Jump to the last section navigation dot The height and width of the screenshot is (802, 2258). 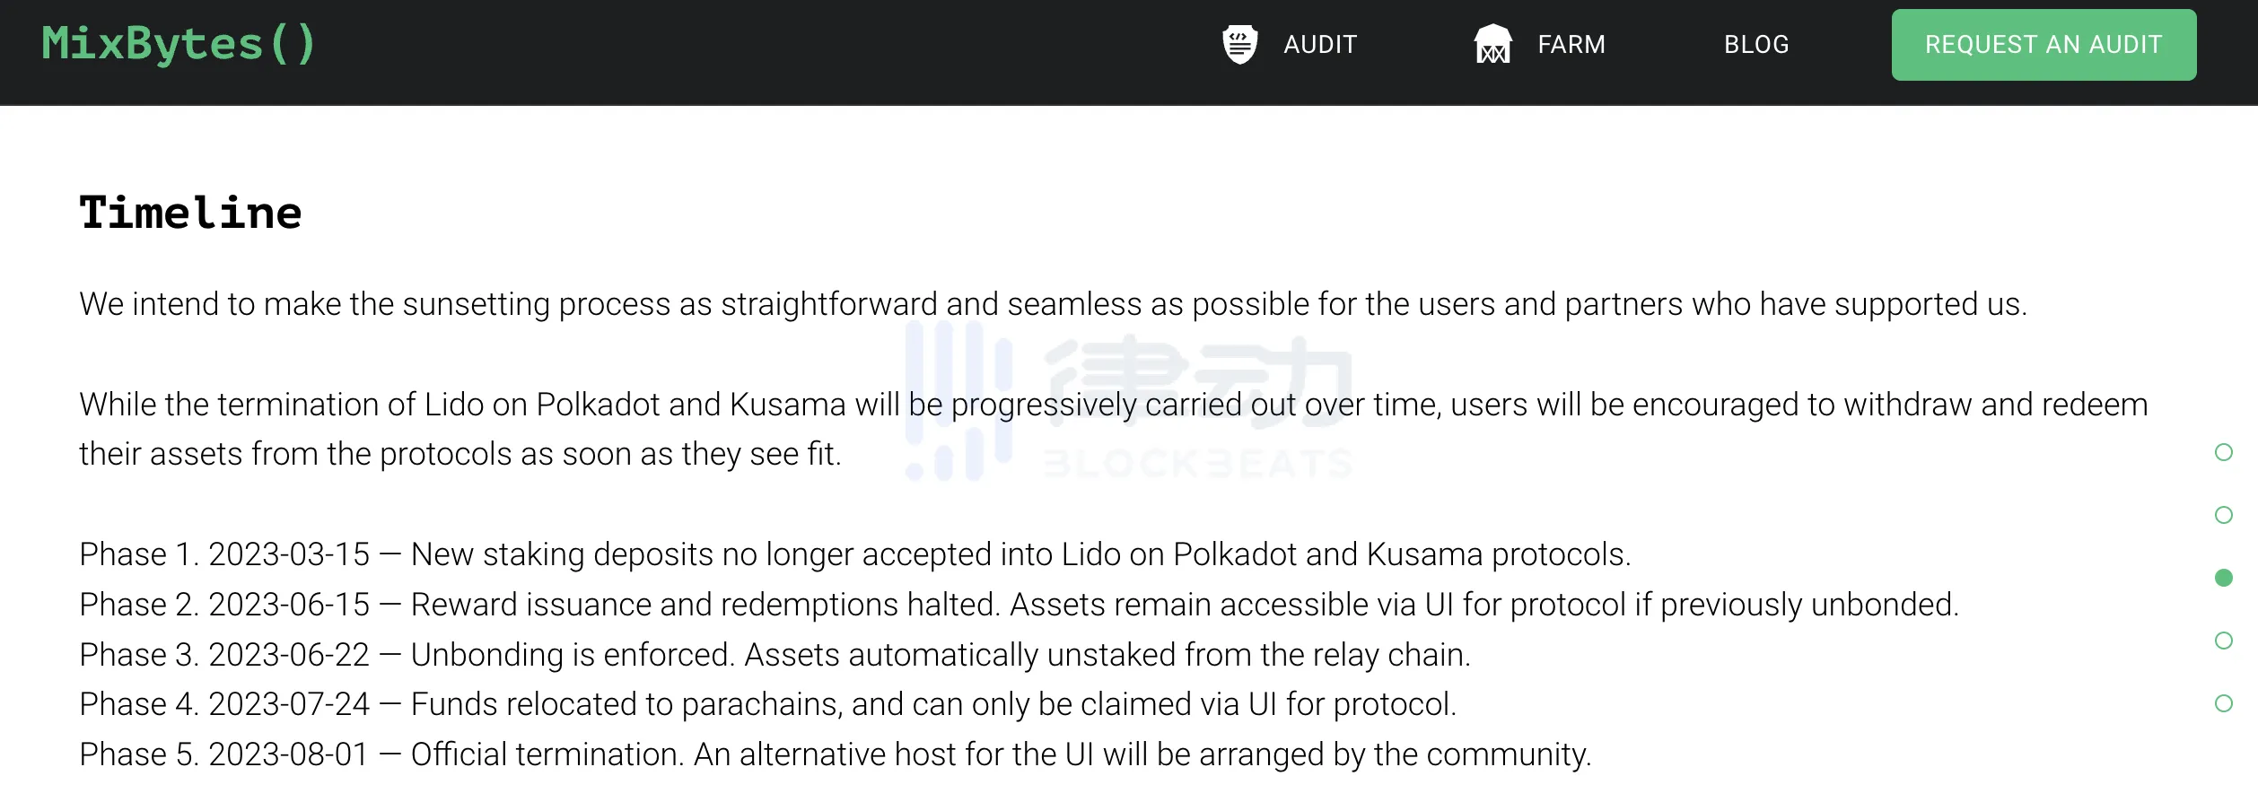[x=2223, y=703]
